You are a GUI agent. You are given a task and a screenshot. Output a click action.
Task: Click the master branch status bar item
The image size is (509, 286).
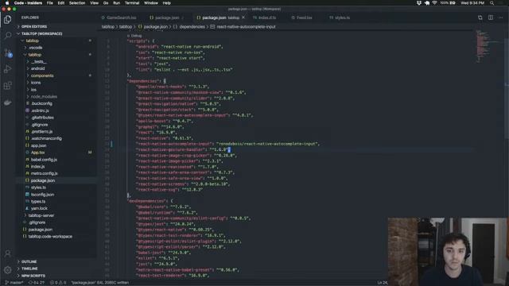click(x=14, y=283)
